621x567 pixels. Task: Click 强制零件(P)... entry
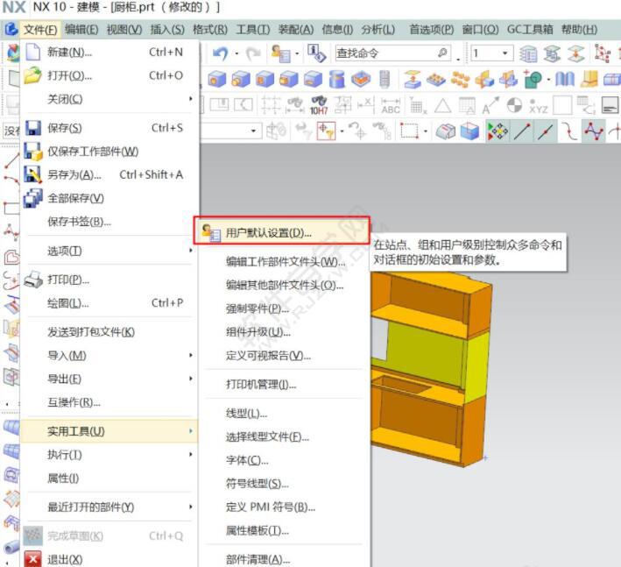point(283,308)
